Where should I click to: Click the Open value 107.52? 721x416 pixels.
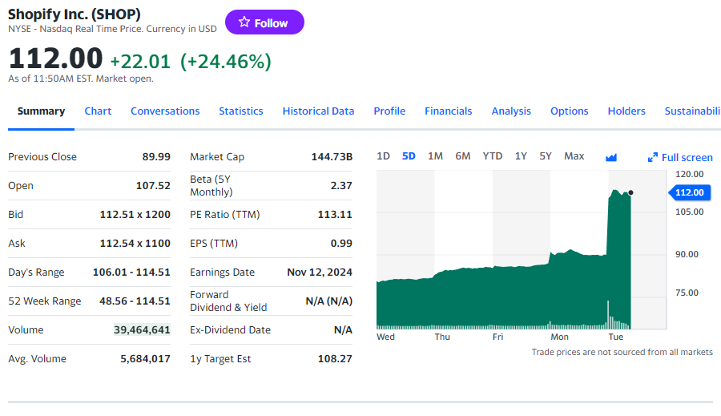click(153, 185)
